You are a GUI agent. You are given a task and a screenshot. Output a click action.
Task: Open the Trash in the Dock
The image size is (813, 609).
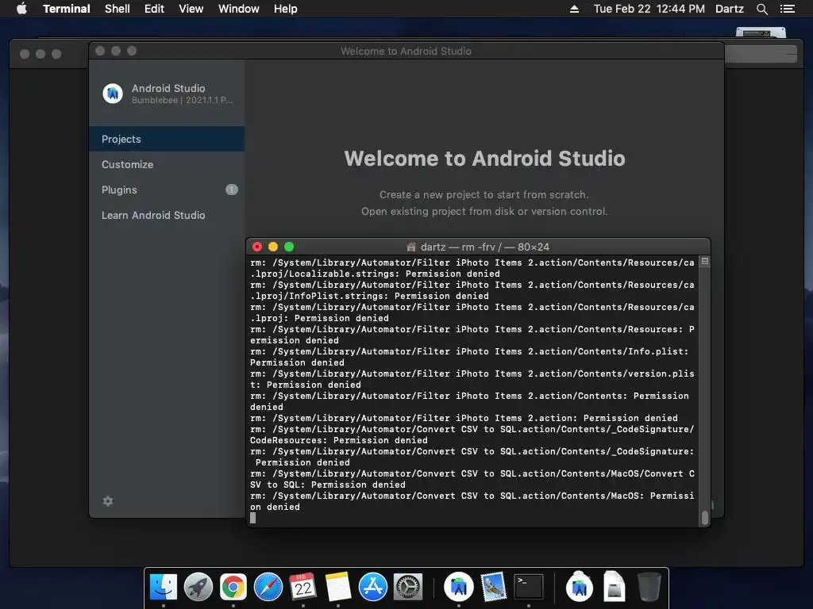(x=649, y=587)
